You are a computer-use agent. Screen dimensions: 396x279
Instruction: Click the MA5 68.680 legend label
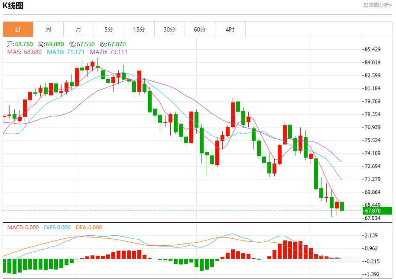24,52
